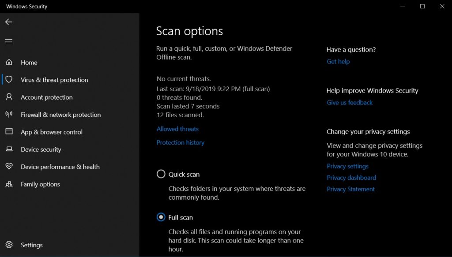
Task: Open the hamburger navigation menu
Action: (x=9, y=41)
